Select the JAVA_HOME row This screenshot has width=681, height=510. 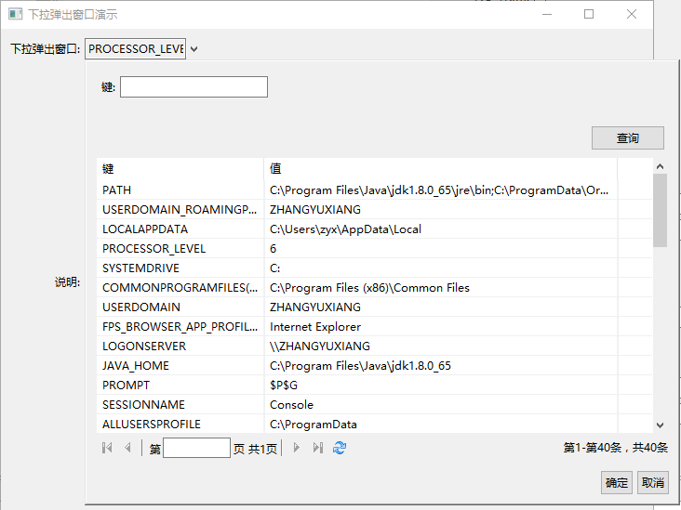coord(374,366)
